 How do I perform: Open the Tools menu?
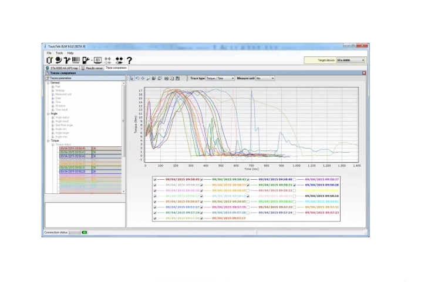pyautogui.click(x=59, y=53)
